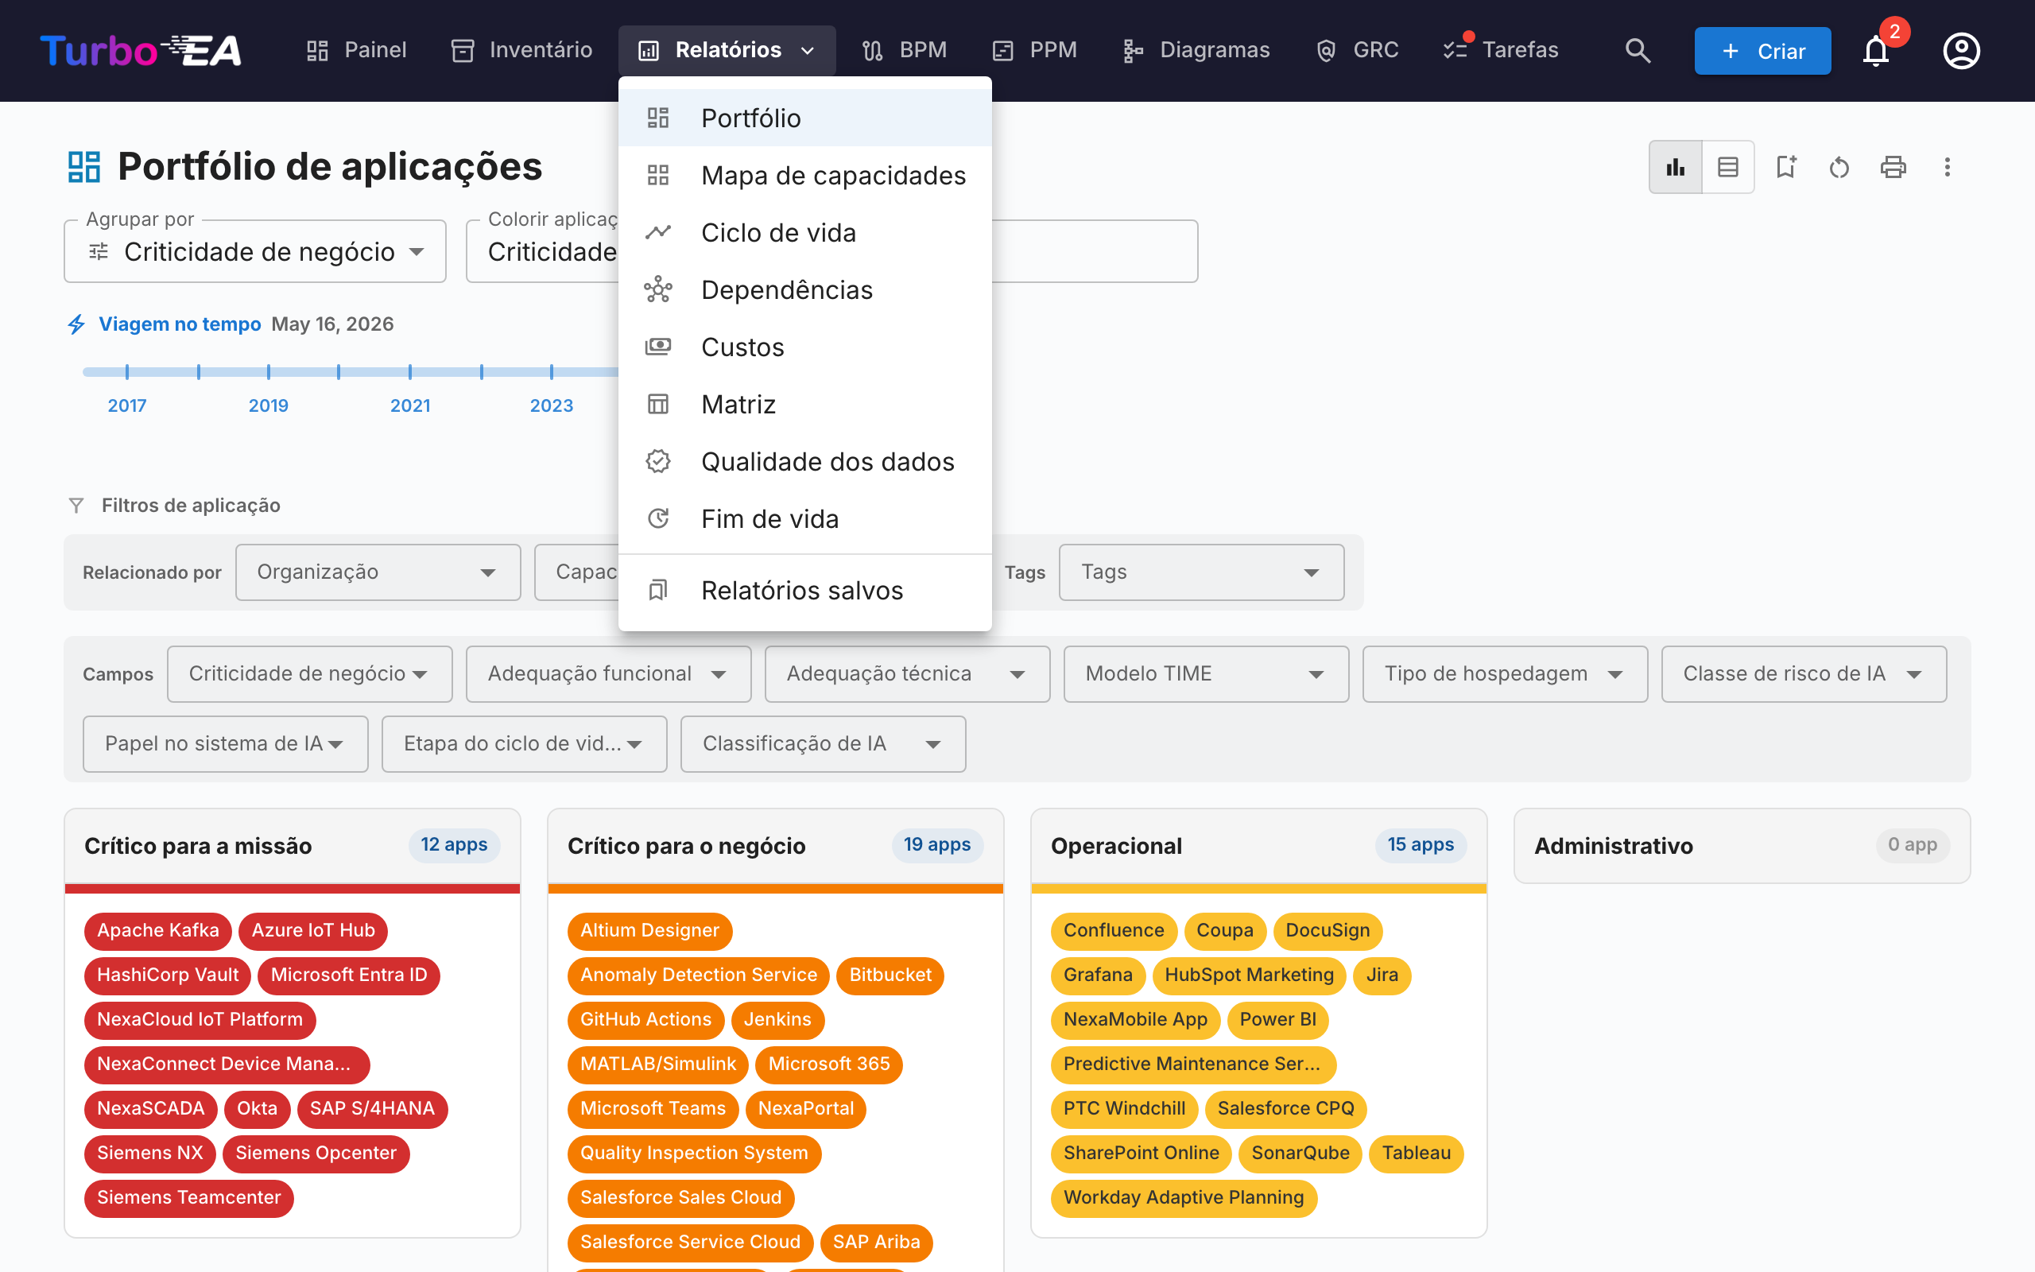Open Diagramas in the navigation bar
Screen dimensions: 2035x1272
coord(1196,50)
